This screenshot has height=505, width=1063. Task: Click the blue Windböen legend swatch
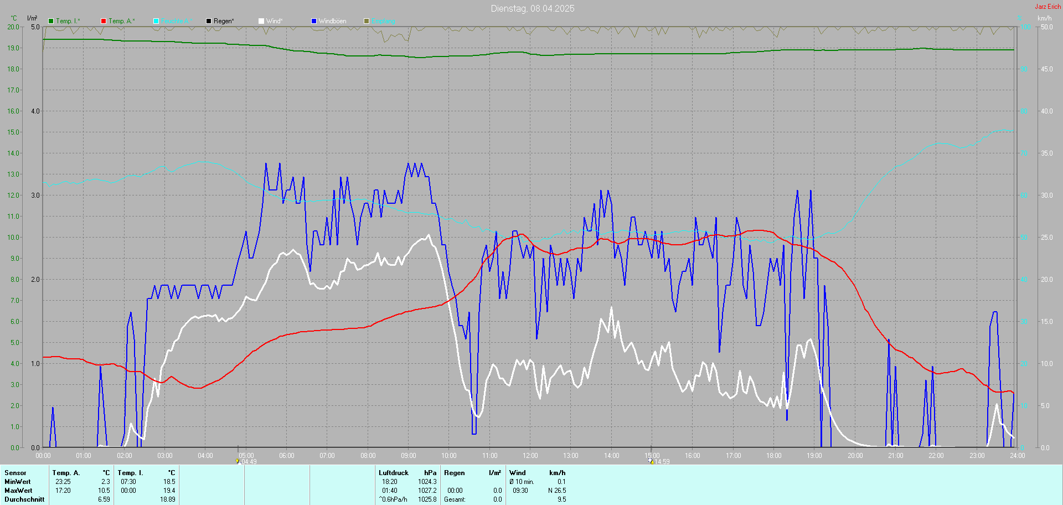(x=314, y=21)
